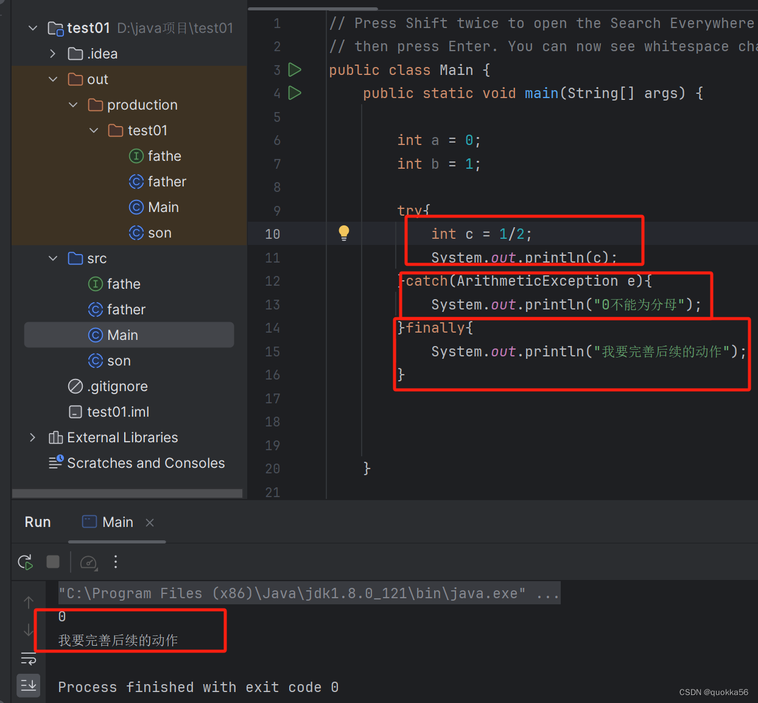
Task: Click line number 6 in the gutter
Action: (x=277, y=140)
